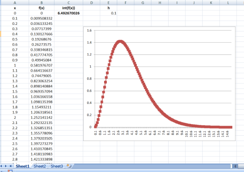Select x cell with value 1.5
This screenshot has height=172, width=244.
click(x=15, y=91)
